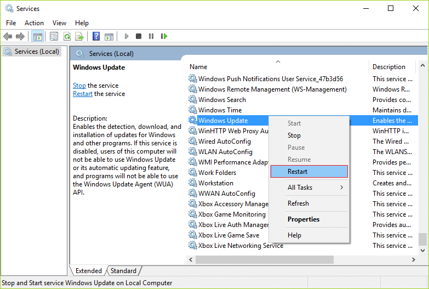This screenshot has width=429, height=289.
Task: Click the Back arrow toolbar icon
Action: [x=8, y=37]
